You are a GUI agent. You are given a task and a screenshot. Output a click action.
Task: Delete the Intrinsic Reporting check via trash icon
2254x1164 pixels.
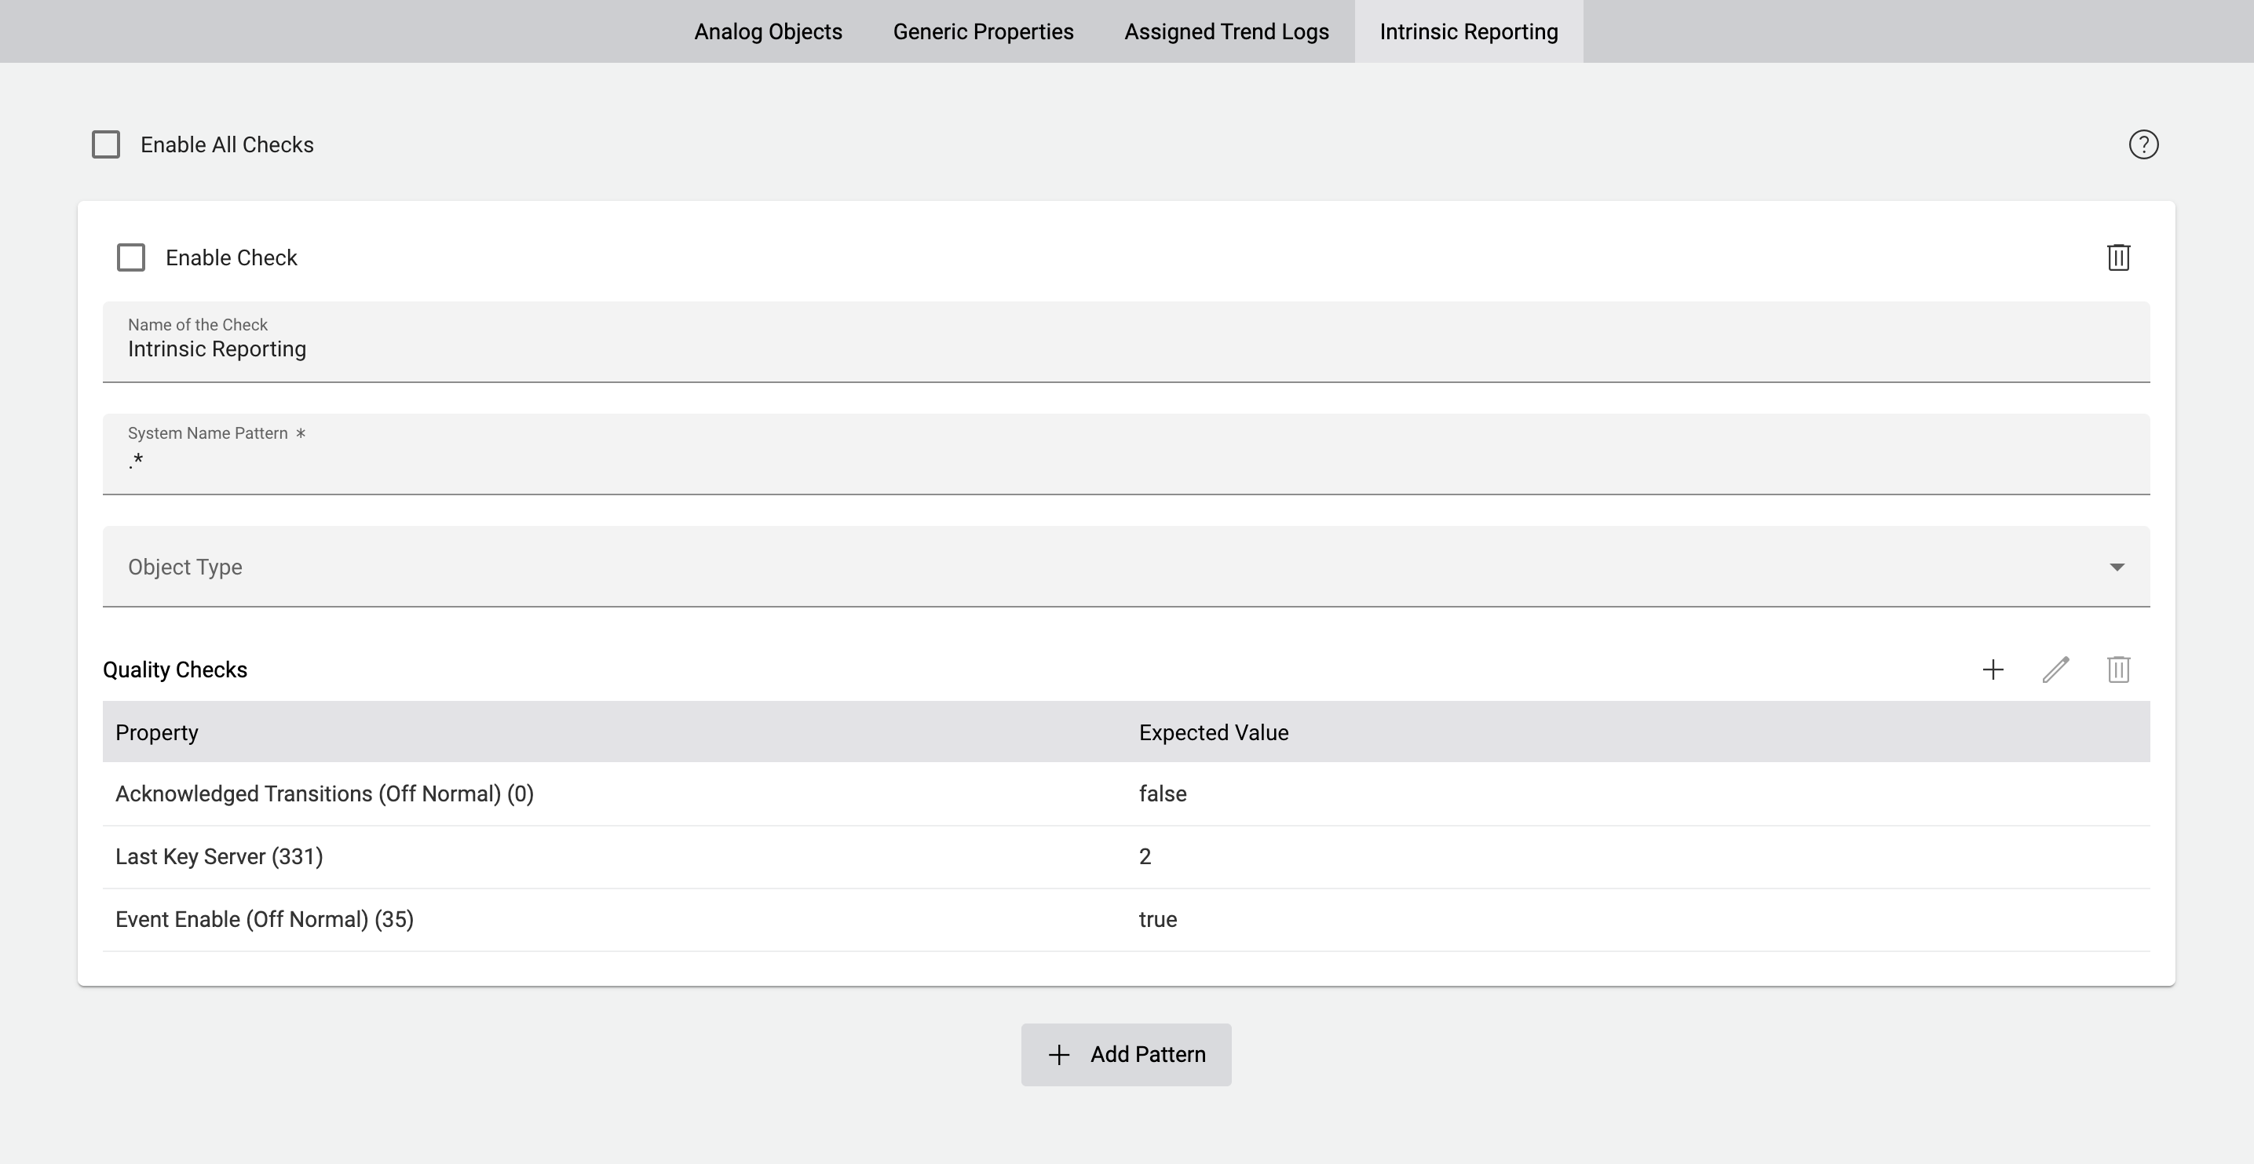tap(2118, 257)
